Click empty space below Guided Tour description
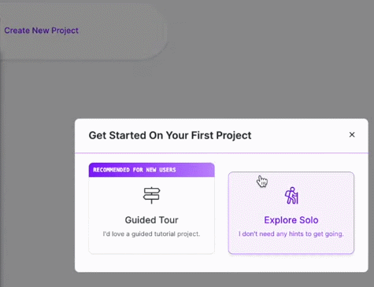This screenshot has height=287, width=374. click(151, 246)
